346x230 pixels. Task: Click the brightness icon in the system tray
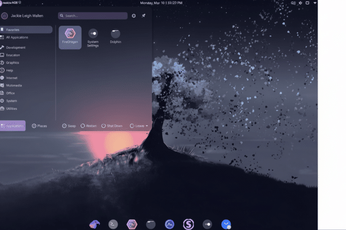tap(300, 3)
